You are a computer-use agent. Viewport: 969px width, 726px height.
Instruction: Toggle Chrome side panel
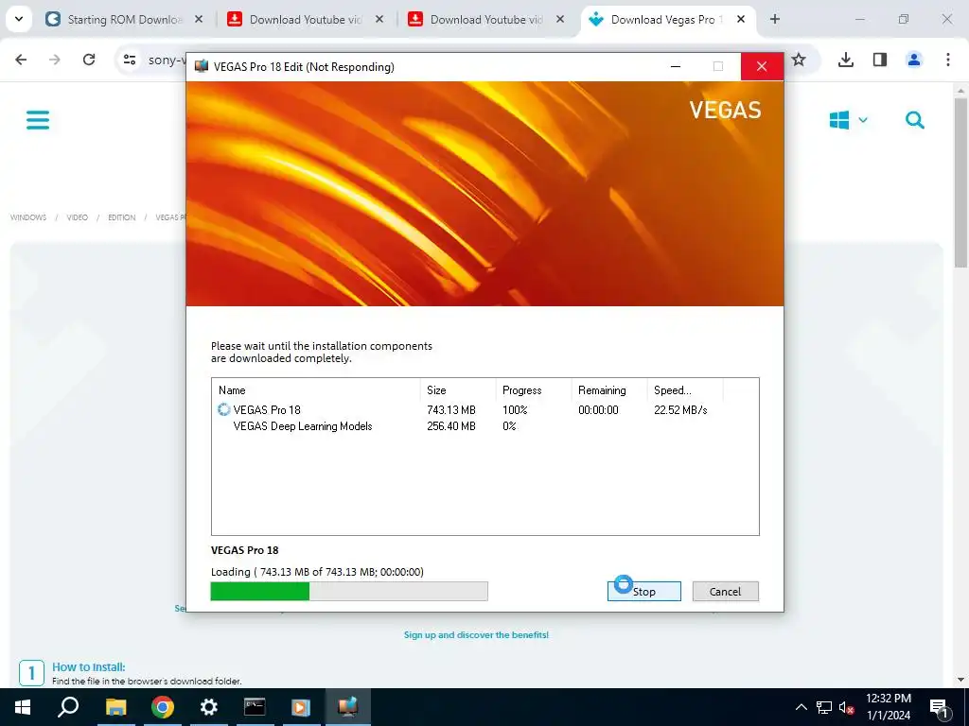[x=879, y=60]
